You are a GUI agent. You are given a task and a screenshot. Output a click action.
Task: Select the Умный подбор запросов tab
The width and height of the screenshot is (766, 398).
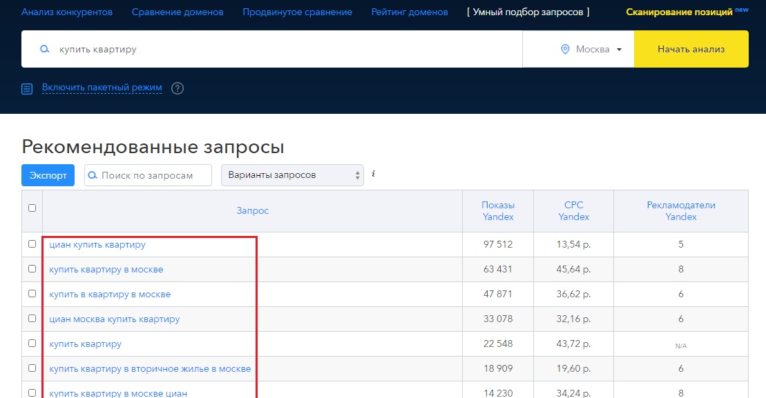point(528,12)
